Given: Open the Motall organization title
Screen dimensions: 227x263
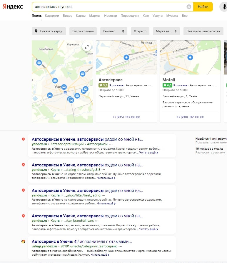Looking at the screenshot, I should pos(169,80).
